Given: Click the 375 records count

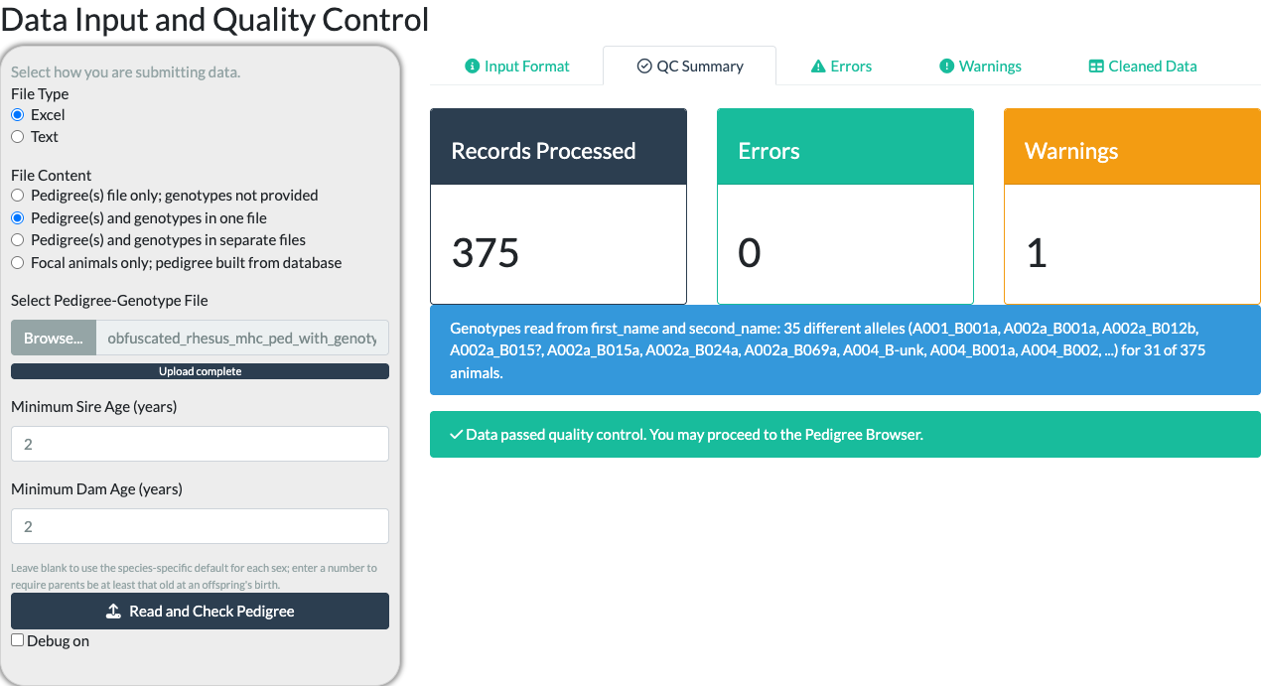Looking at the screenshot, I should (x=486, y=253).
